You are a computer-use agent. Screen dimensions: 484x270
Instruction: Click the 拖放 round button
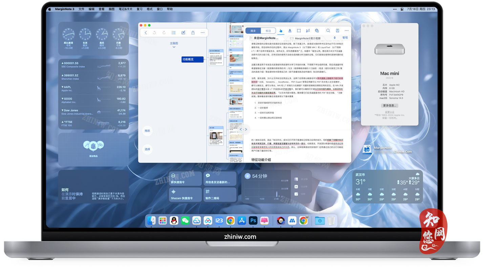click(x=147, y=130)
